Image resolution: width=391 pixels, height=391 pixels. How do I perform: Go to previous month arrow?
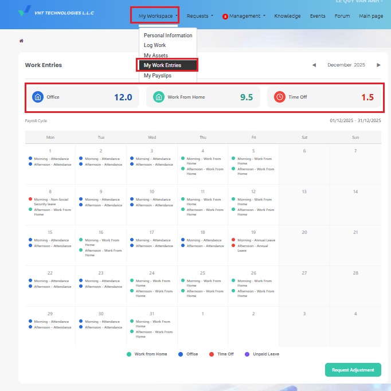[314, 65]
